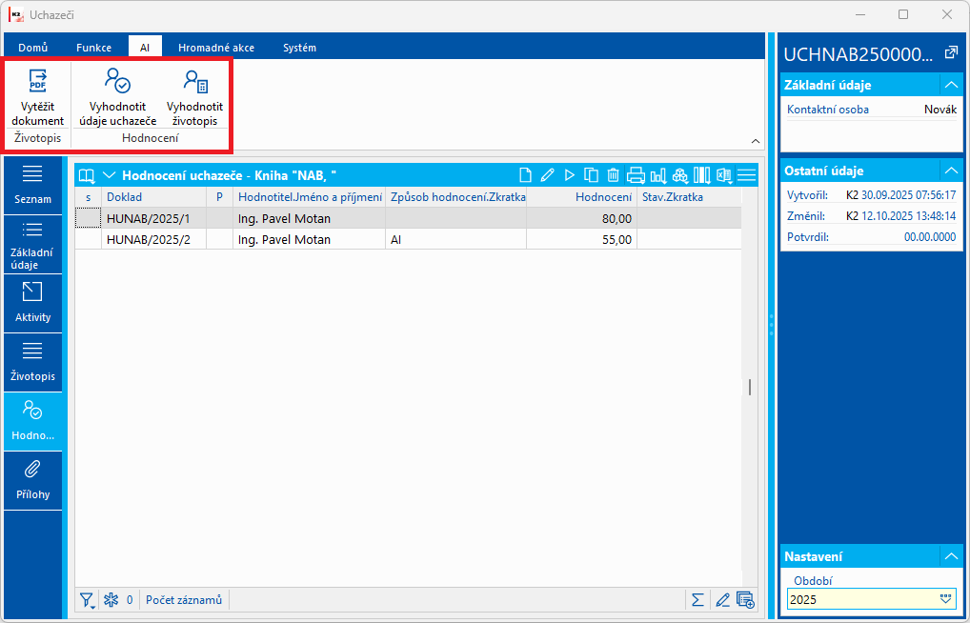Click the Vytvořil label
The height and width of the screenshot is (623, 970).
807,195
